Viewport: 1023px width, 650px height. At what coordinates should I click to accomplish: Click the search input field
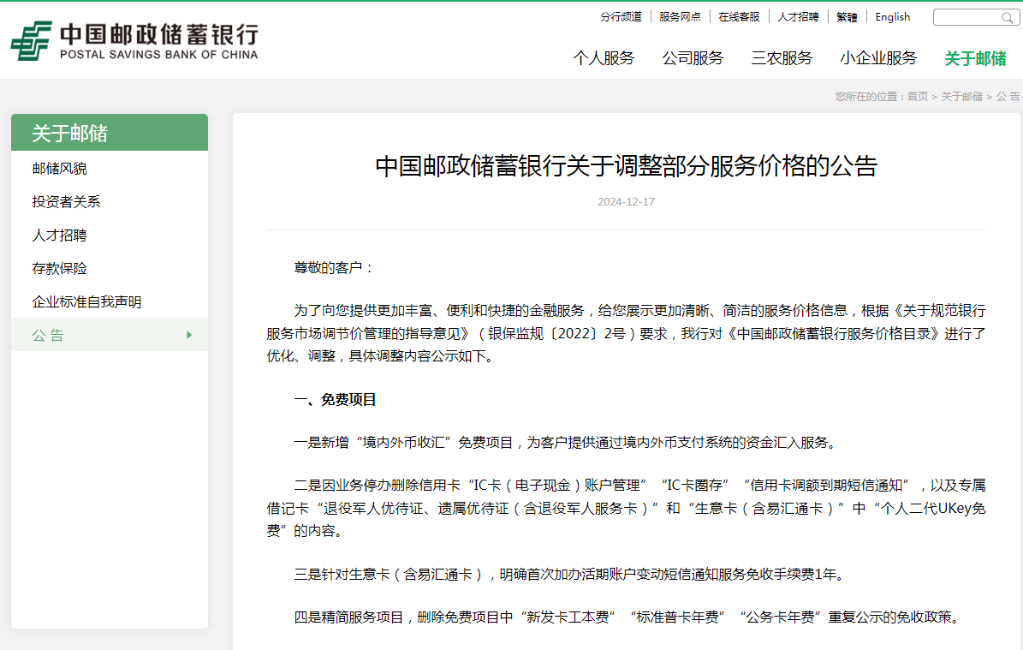(967, 16)
